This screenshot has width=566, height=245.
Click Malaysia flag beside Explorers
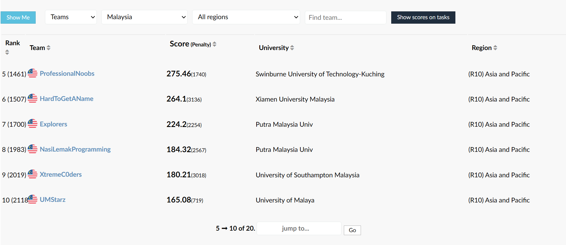pos(33,123)
